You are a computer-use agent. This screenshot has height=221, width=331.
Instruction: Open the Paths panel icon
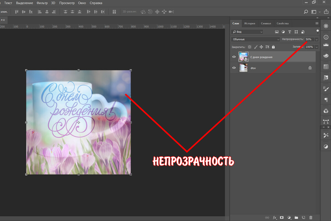tap(326, 121)
